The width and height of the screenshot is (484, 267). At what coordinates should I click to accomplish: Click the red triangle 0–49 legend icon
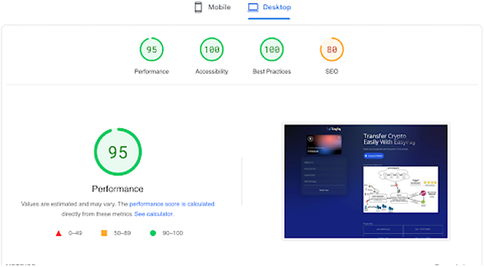pyautogui.click(x=58, y=233)
